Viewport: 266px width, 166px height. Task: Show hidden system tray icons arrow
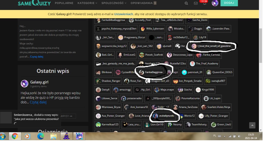click(224, 136)
